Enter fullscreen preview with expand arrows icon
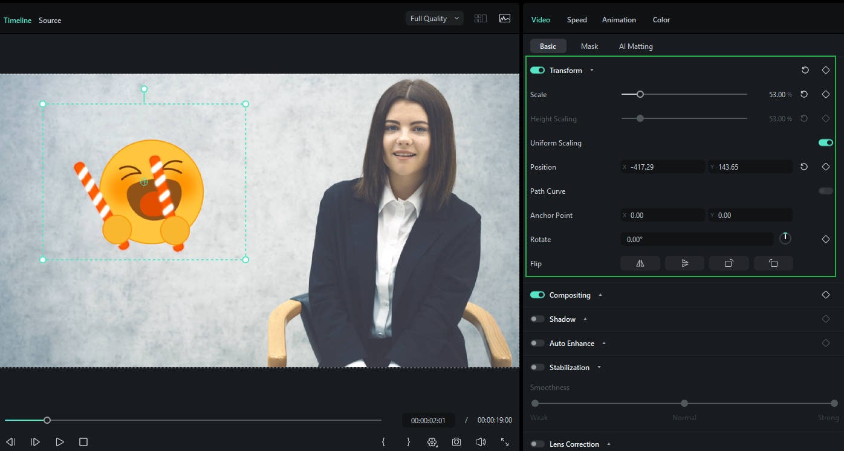Screen dimensions: 844x451 505,442
